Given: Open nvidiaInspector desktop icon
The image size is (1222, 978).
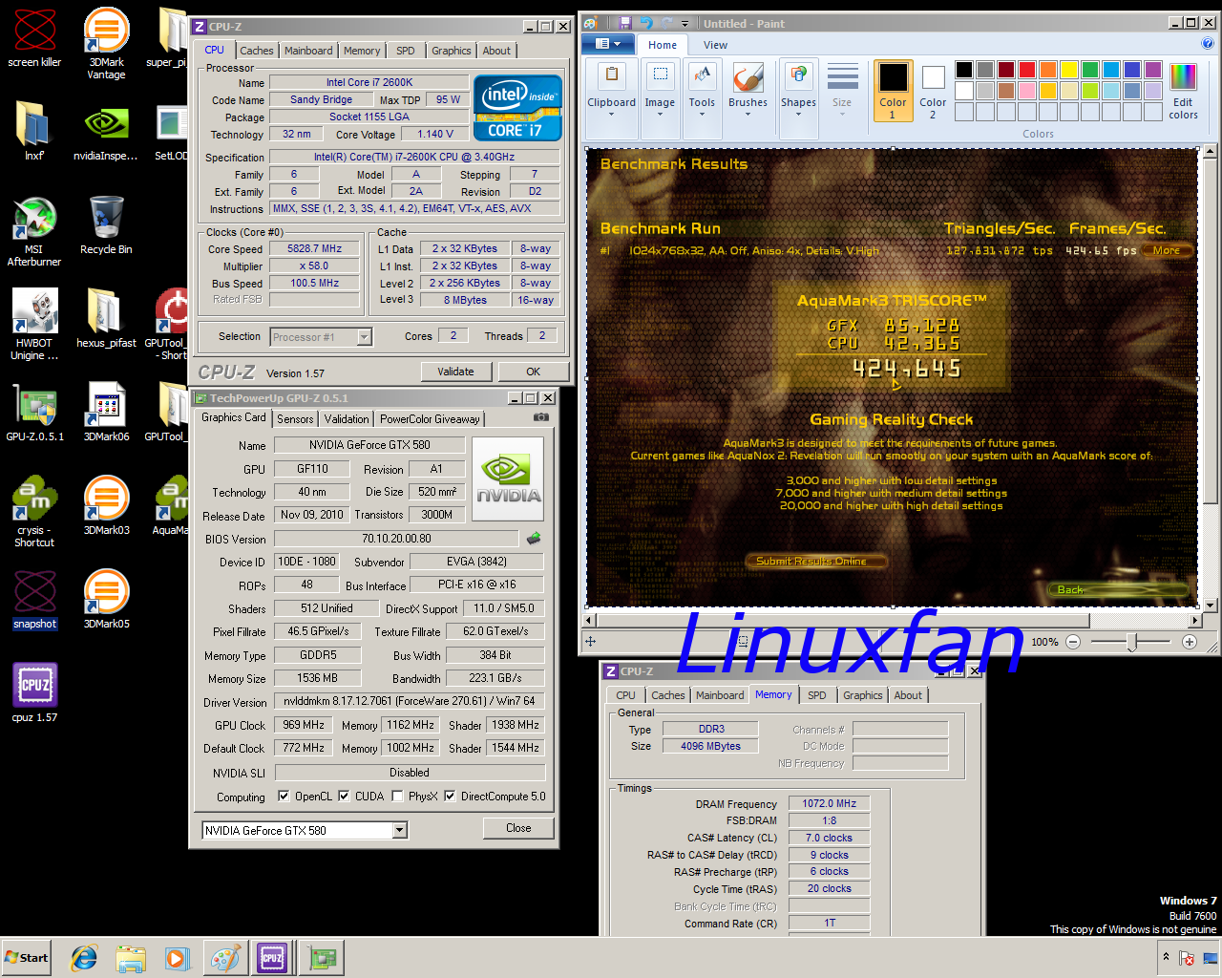Looking at the screenshot, I should 106,134.
